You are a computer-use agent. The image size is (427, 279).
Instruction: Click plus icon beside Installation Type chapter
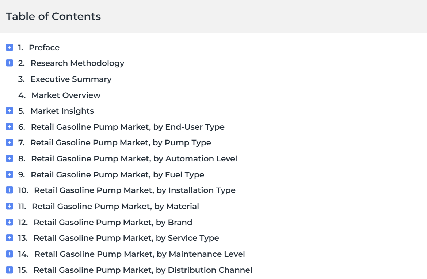pyautogui.click(x=9, y=190)
